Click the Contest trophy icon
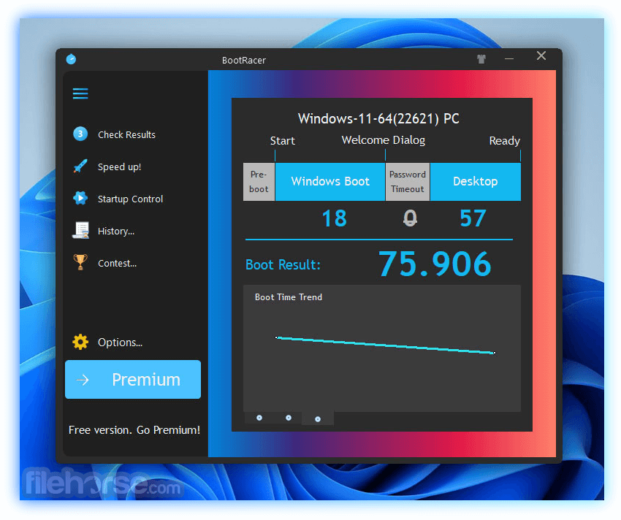The width and height of the screenshot is (621, 520). click(x=80, y=261)
